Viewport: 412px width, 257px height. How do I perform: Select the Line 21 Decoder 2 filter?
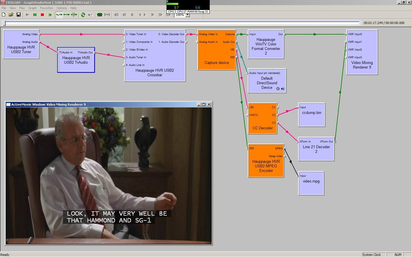pos(316,149)
